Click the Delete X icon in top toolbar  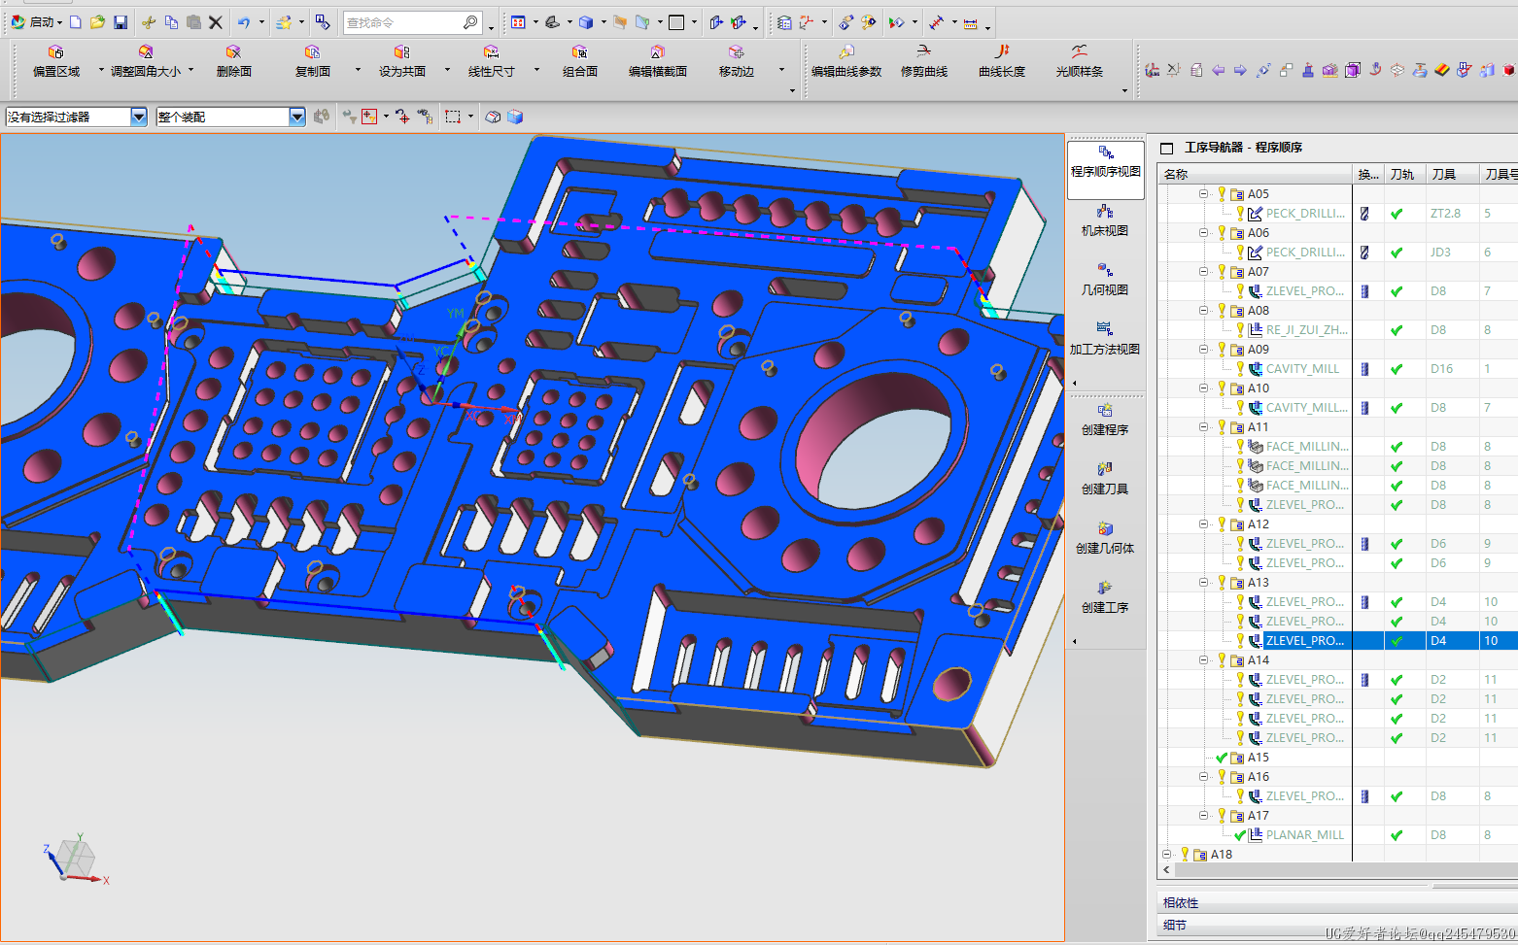[x=216, y=21]
